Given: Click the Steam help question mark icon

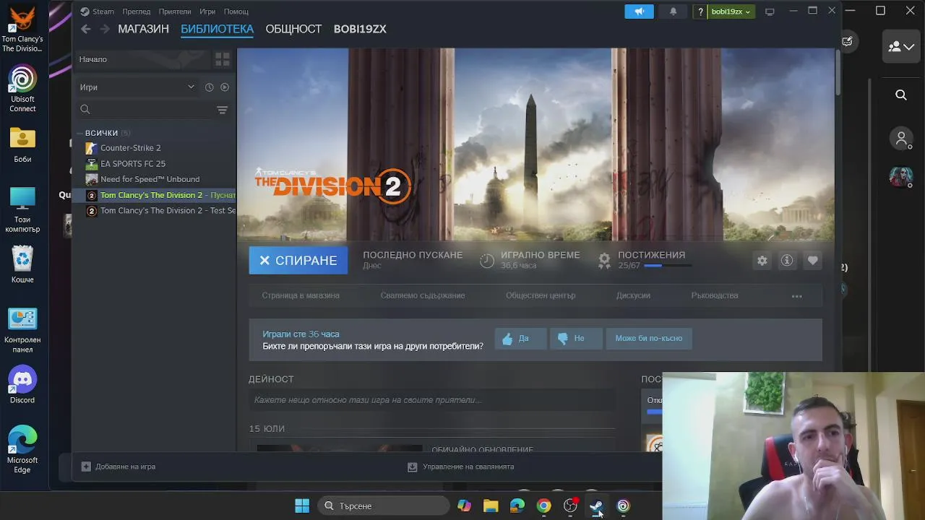Looking at the screenshot, I should tap(700, 12).
